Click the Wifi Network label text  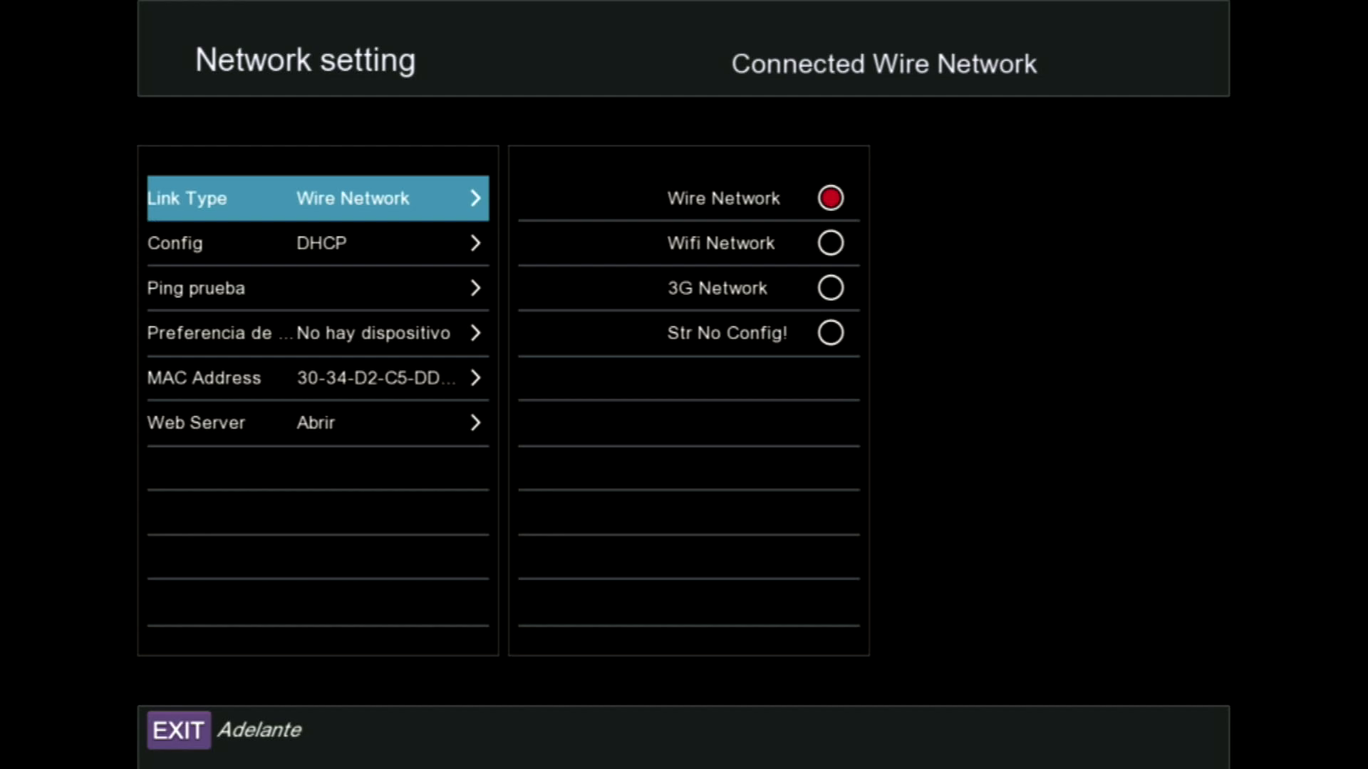pyautogui.click(x=720, y=244)
